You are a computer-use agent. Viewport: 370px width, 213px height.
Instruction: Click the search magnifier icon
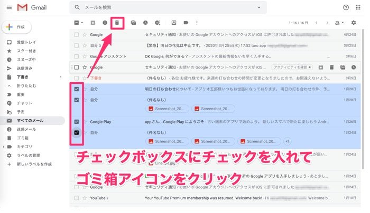point(77,7)
